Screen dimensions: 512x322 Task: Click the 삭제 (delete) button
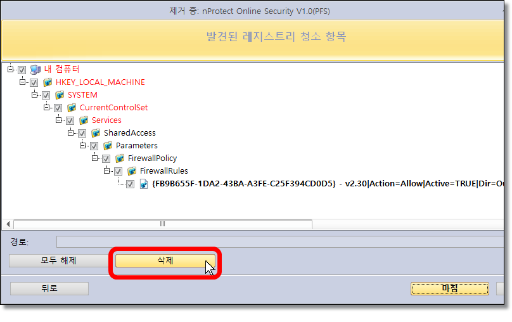(x=165, y=261)
